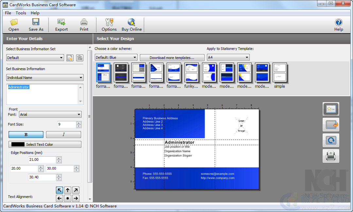Export the current card design
This screenshot has width=353, height=212.
[61, 24]
